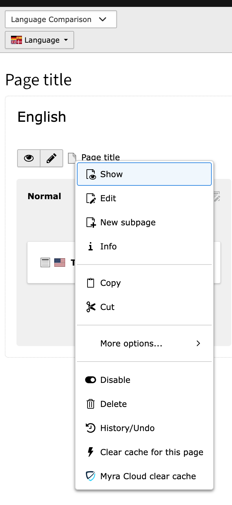Click the Cut scissors icon
The image size is (232, 505).
90,307
